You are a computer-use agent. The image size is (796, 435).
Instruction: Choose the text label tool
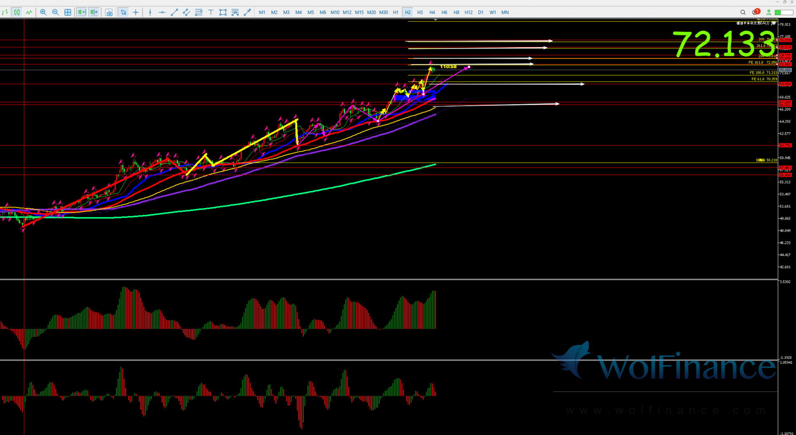pyautogui.click(x=210, y=12)
